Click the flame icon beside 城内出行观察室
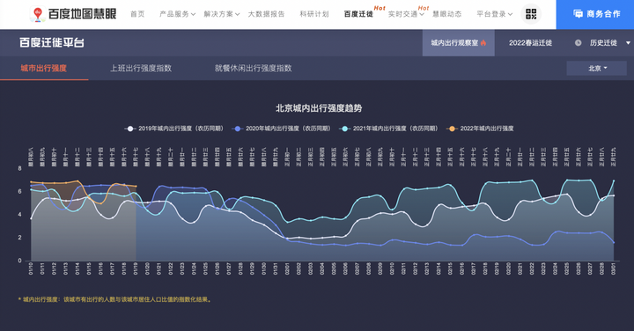 point(483,43)
